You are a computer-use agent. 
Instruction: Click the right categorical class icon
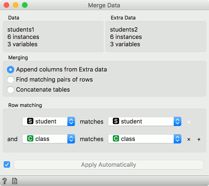pos(116,139)
